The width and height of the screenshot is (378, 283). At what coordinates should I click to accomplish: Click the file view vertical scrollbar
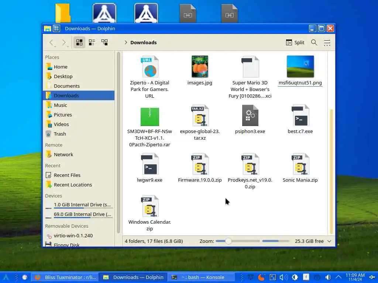click(331, 172)
